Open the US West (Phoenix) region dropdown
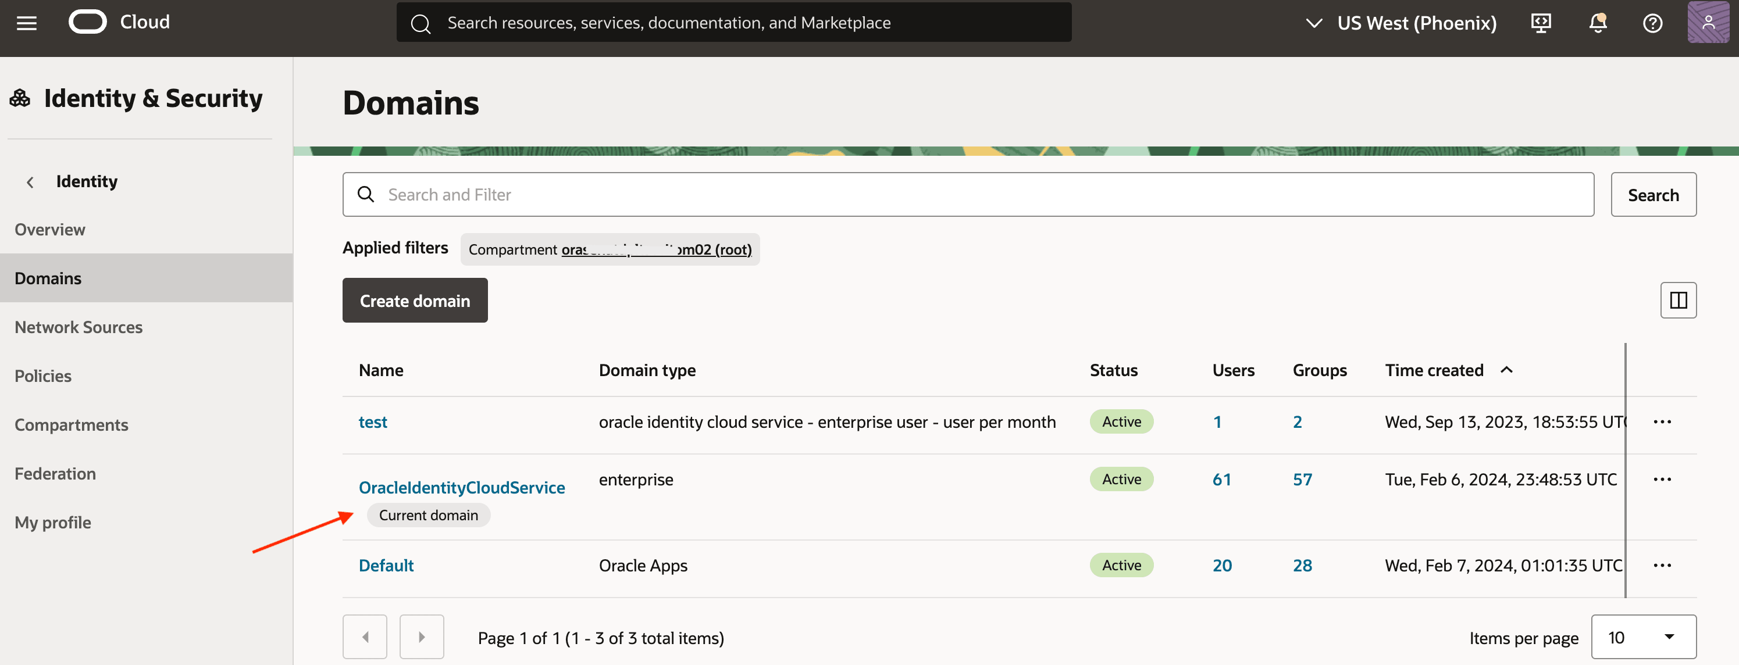 pyautogui.click(x=1399, y=22)
